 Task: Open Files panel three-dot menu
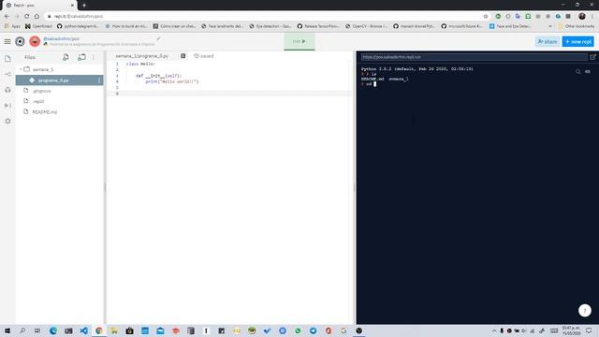(x=94, y=57)
